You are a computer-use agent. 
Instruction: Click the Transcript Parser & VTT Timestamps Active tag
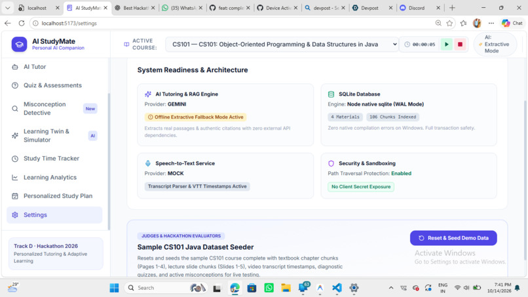(197, 186)
